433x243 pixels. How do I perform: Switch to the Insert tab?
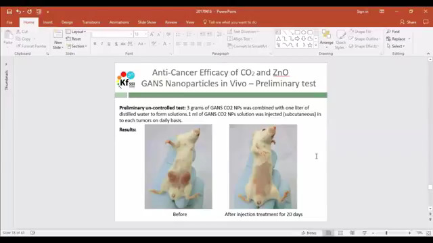(48, 22)
